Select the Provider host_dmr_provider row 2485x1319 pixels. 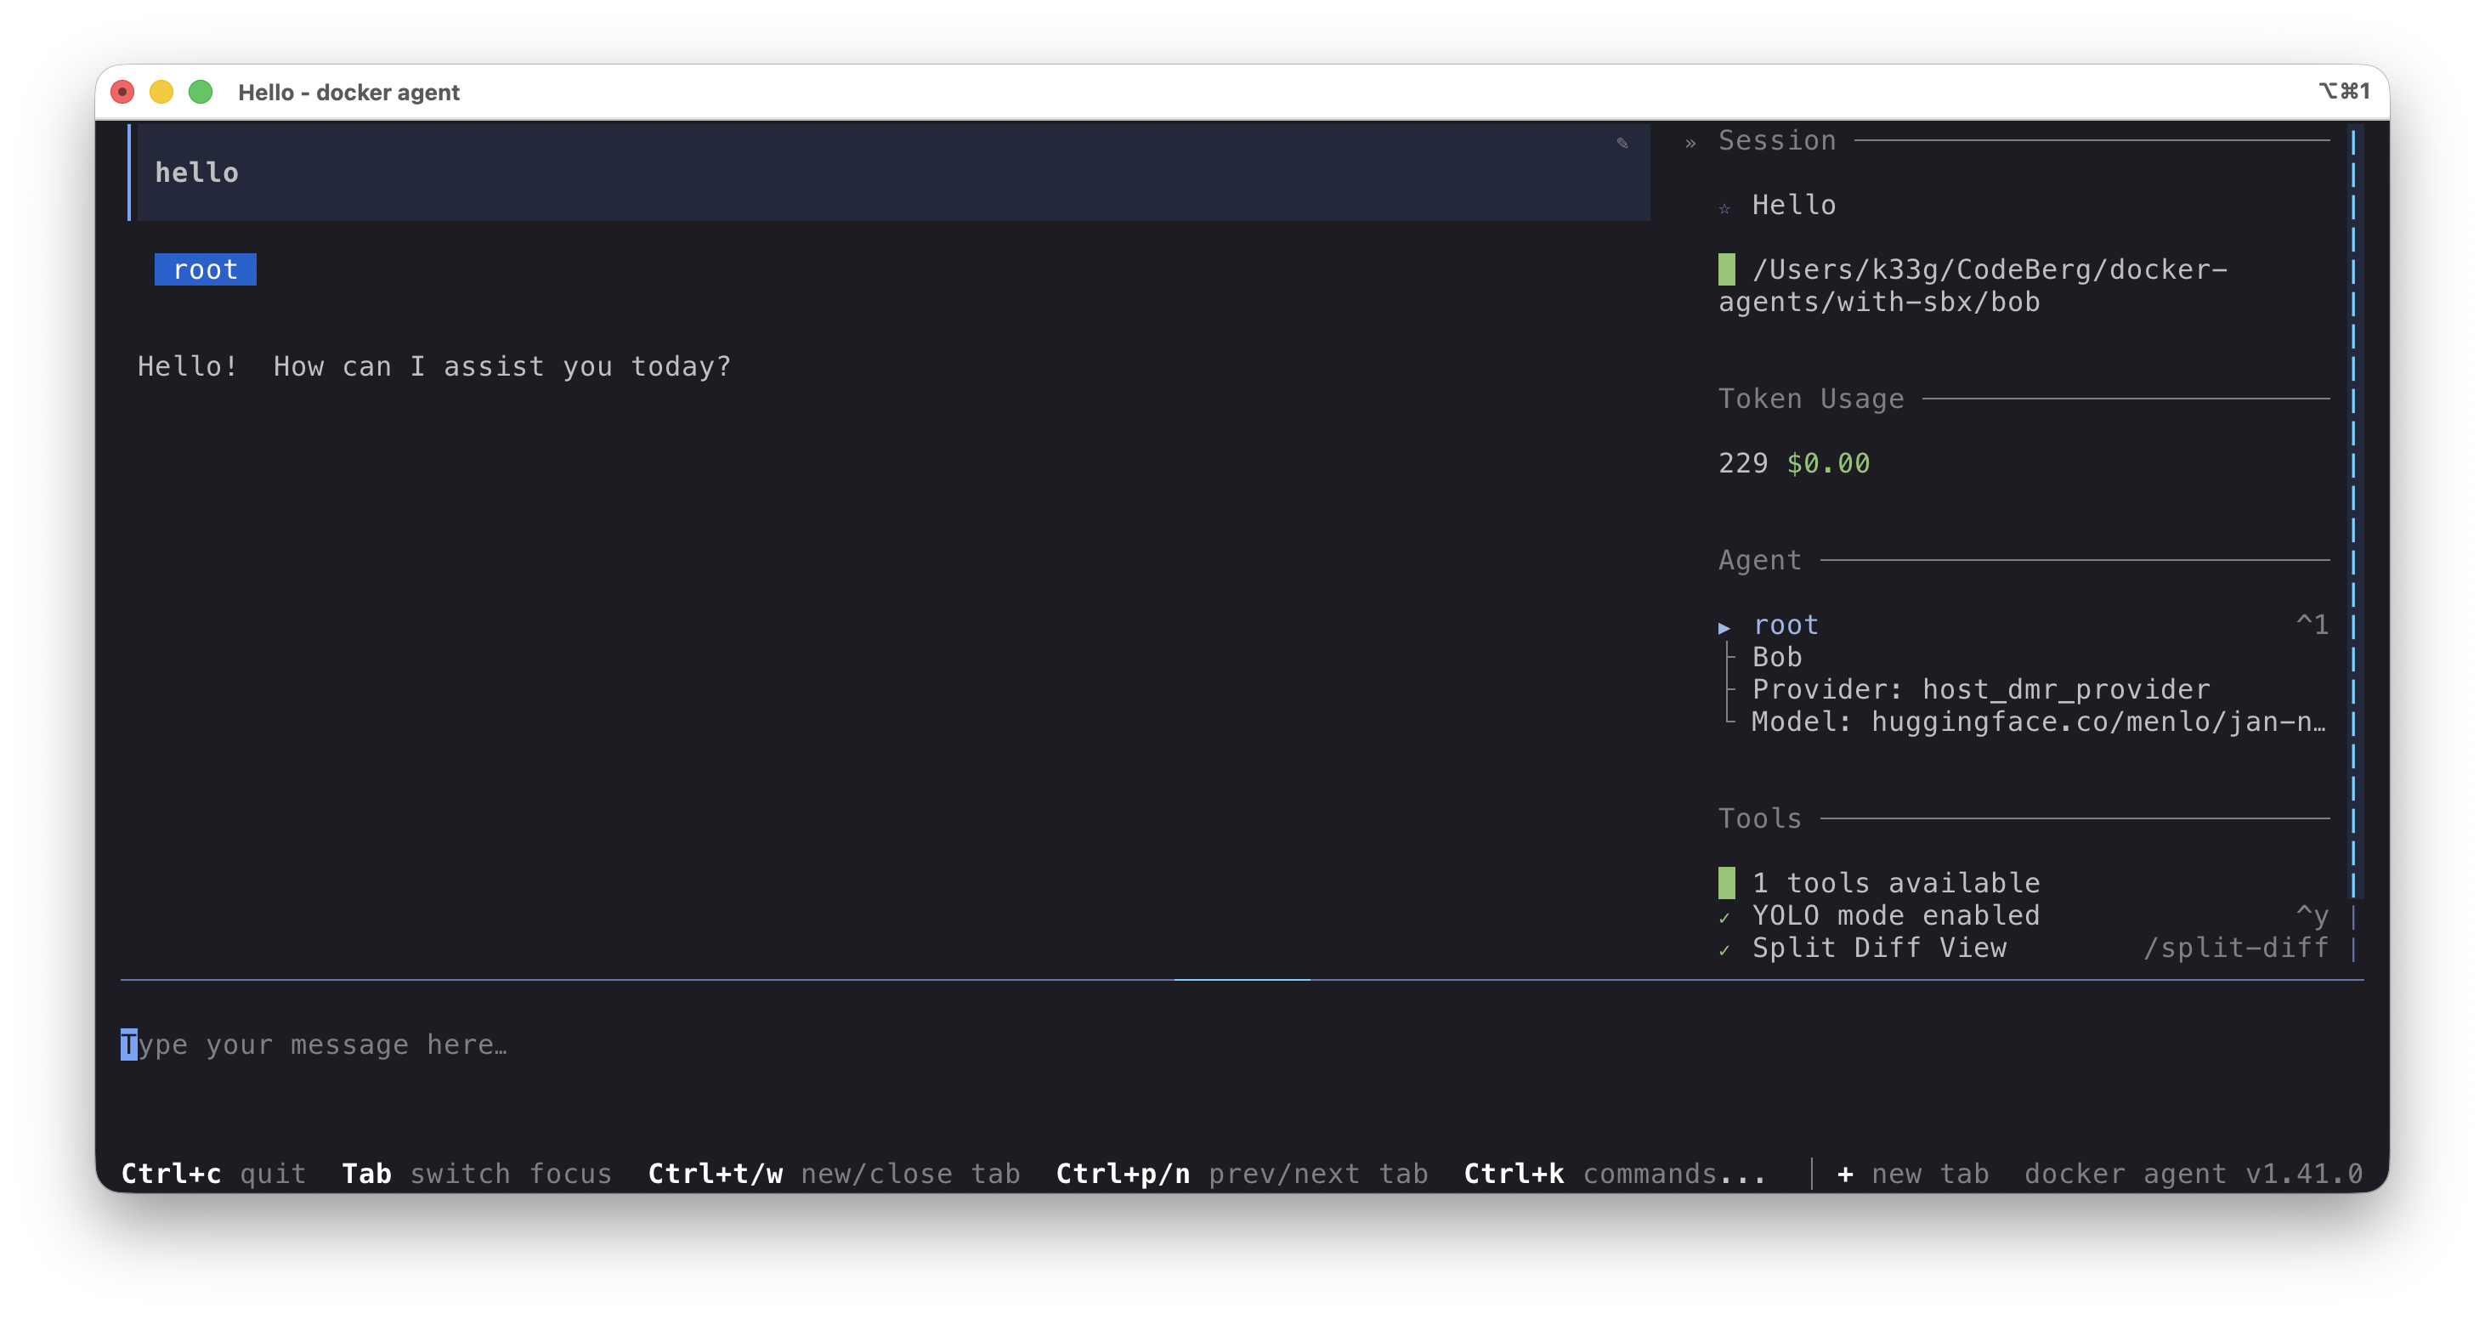[x=1979, y=689]
